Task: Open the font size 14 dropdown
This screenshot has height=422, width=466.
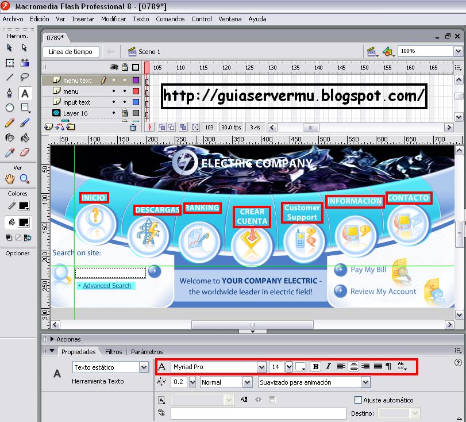Action: (289, 367)
